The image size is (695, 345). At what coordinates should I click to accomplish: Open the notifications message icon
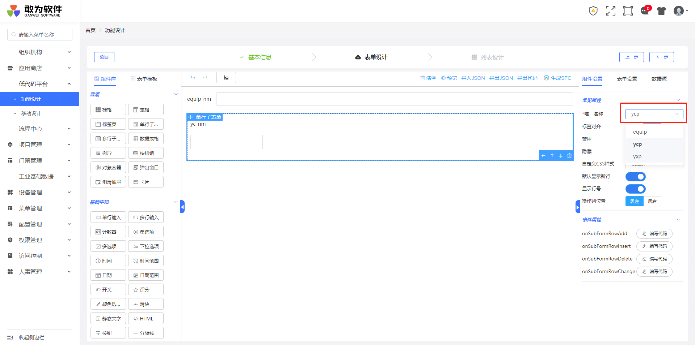(645, 11)
